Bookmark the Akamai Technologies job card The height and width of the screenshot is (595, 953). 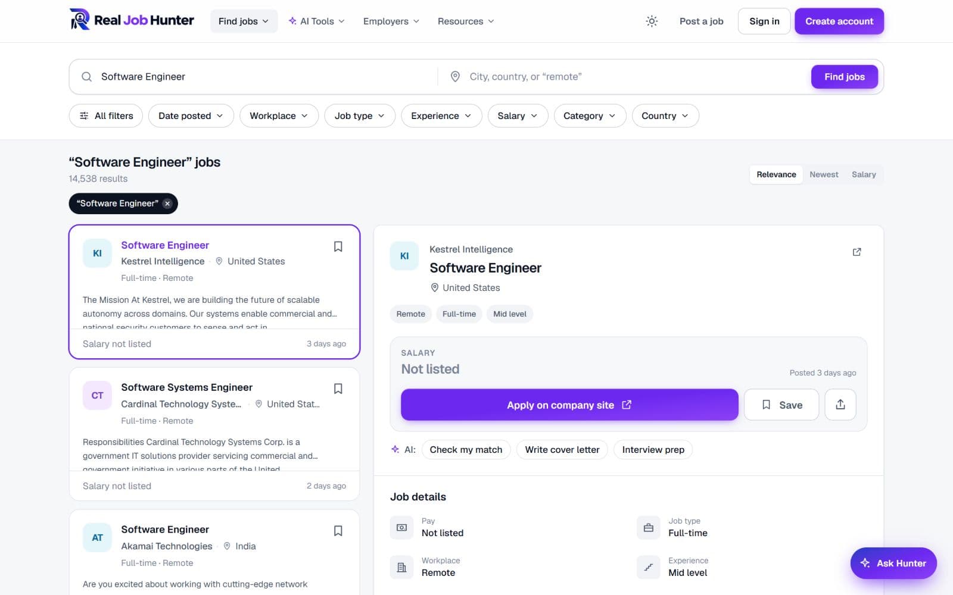point(338,531)
